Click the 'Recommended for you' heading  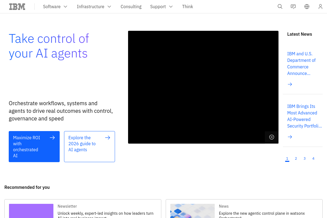27,187
